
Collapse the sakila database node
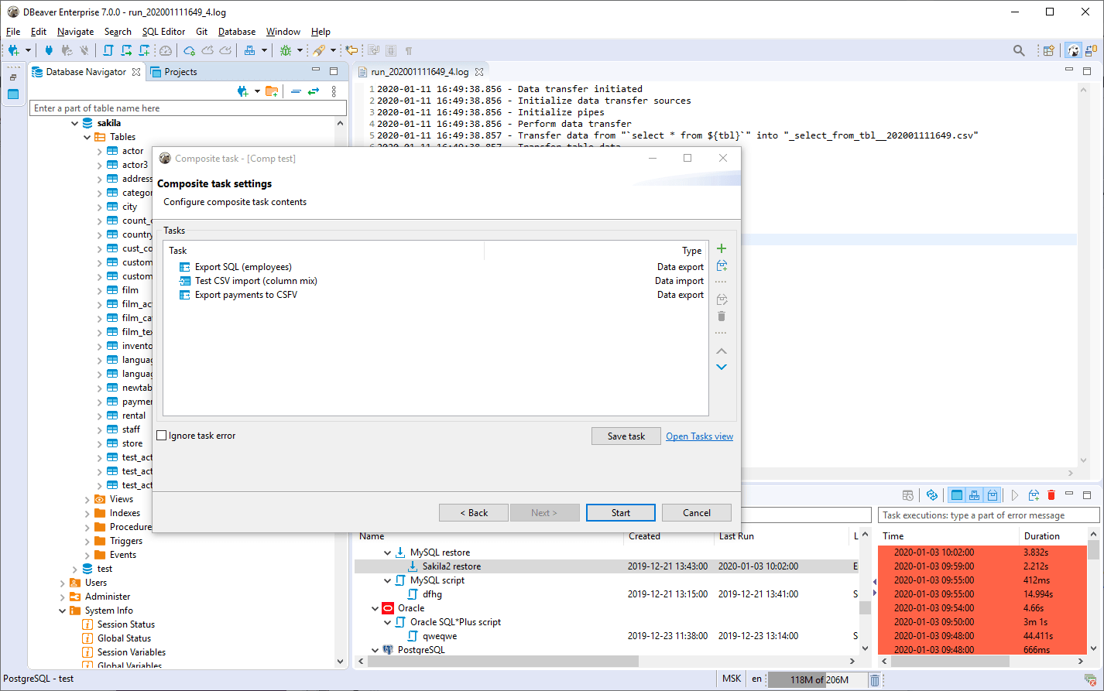pyautogui.click(x=75, y=123)
